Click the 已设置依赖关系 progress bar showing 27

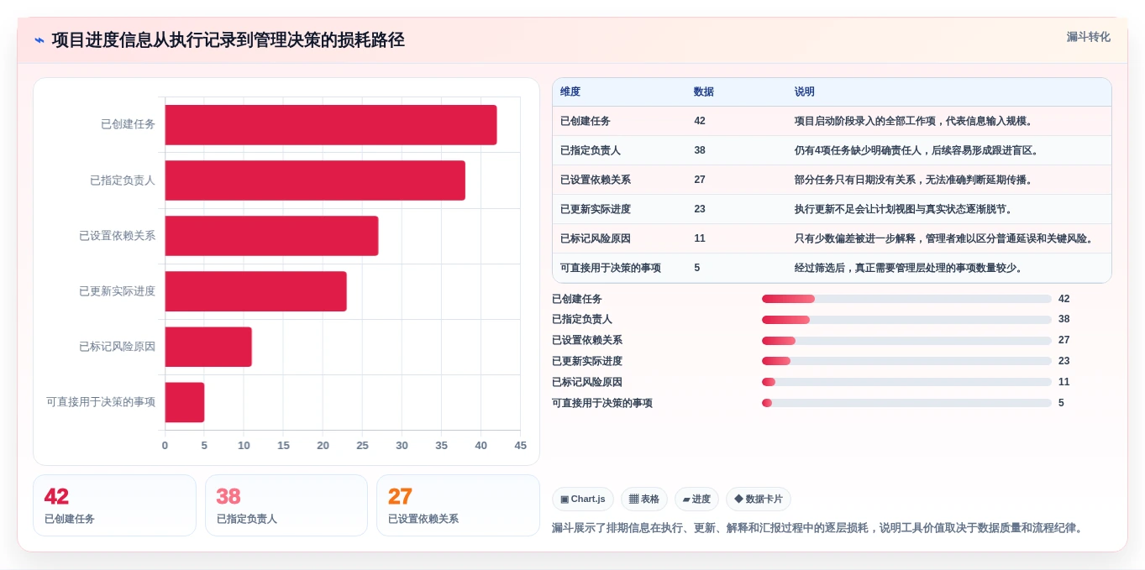click(x=906, y=340)
